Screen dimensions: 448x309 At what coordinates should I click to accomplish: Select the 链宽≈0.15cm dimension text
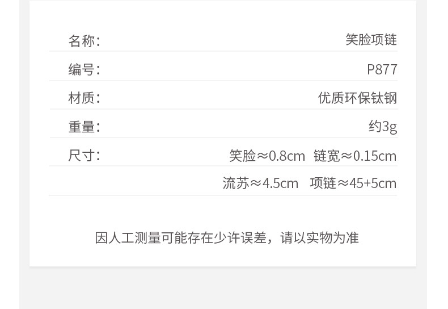click(355, 156)
